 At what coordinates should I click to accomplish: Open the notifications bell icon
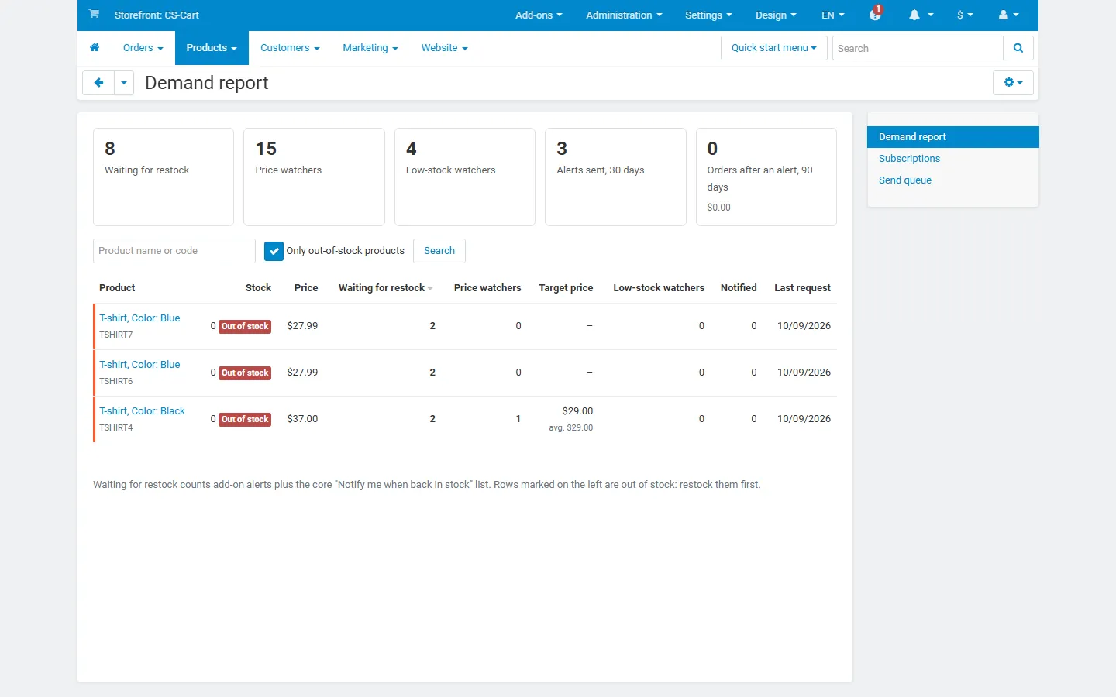coord(921,15)
